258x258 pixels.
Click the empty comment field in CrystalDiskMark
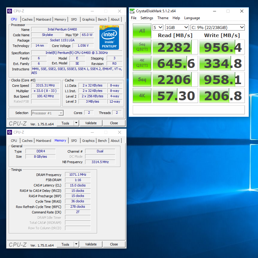click(189, 110)
